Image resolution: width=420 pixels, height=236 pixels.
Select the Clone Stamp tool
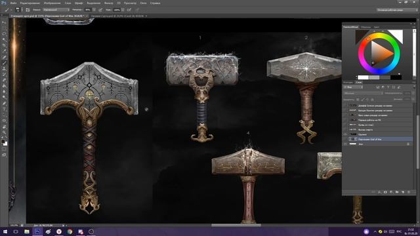coord(5,68)
